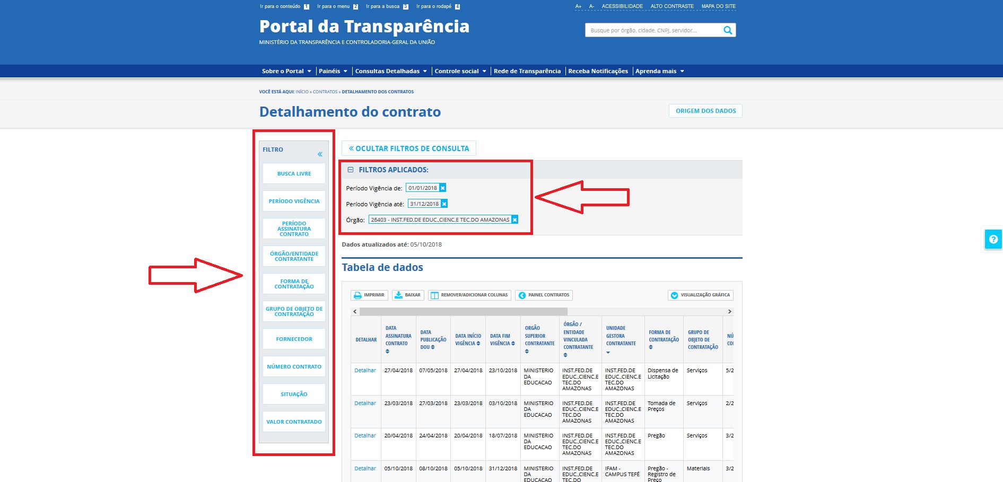Remove the 31/12/2018 end date filter
Screen dimensions: 1003x482
[444, 204]
